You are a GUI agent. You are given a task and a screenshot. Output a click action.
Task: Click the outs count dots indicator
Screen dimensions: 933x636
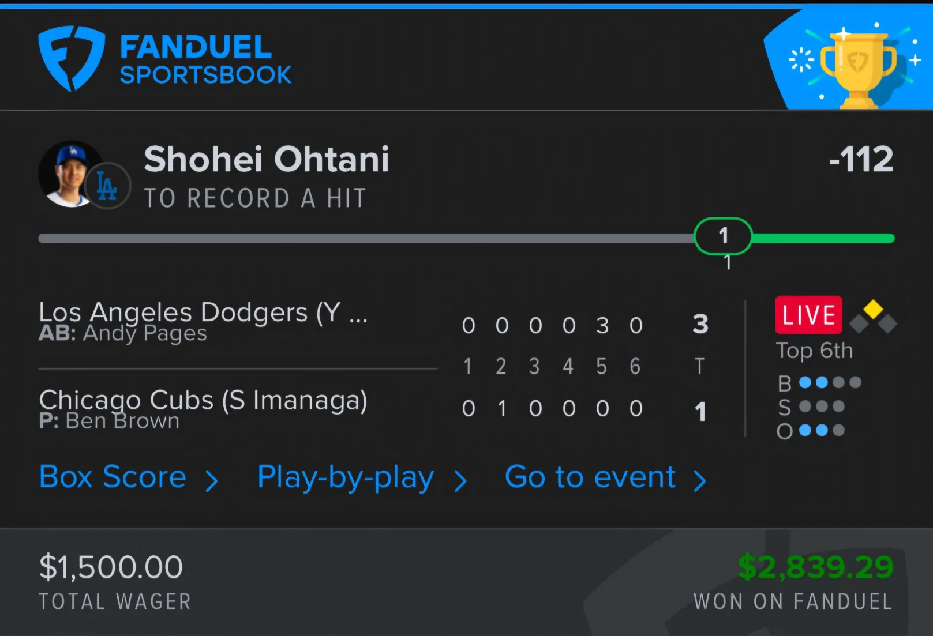(x=822, y=430)
